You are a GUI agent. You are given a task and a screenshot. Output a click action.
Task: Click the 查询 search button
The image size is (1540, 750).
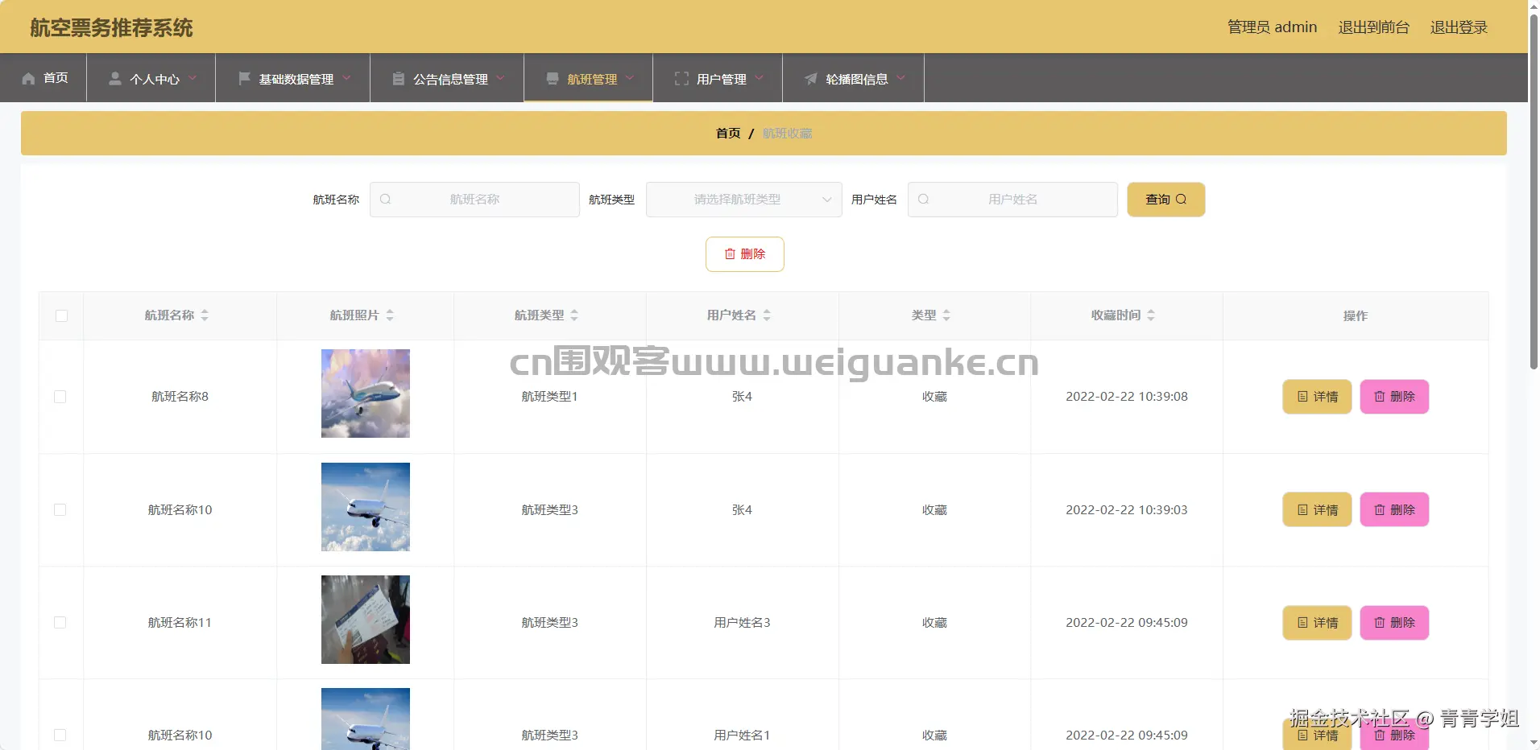click(1166, 200)
